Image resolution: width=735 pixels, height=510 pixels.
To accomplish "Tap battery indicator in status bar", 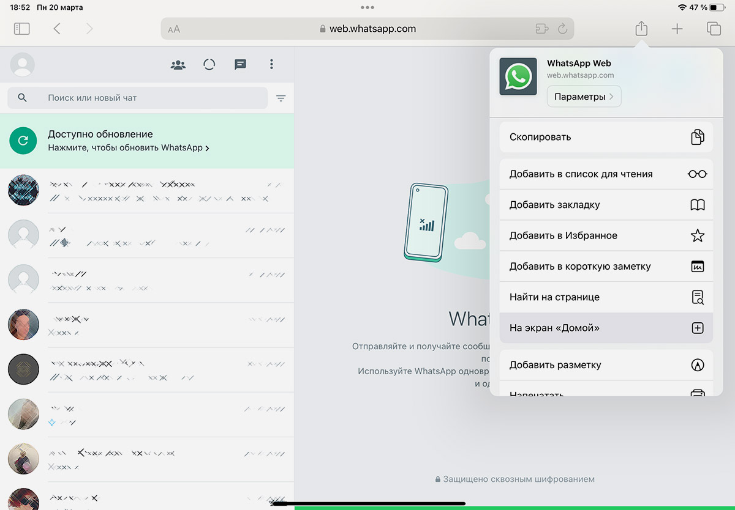I will 717,7.
